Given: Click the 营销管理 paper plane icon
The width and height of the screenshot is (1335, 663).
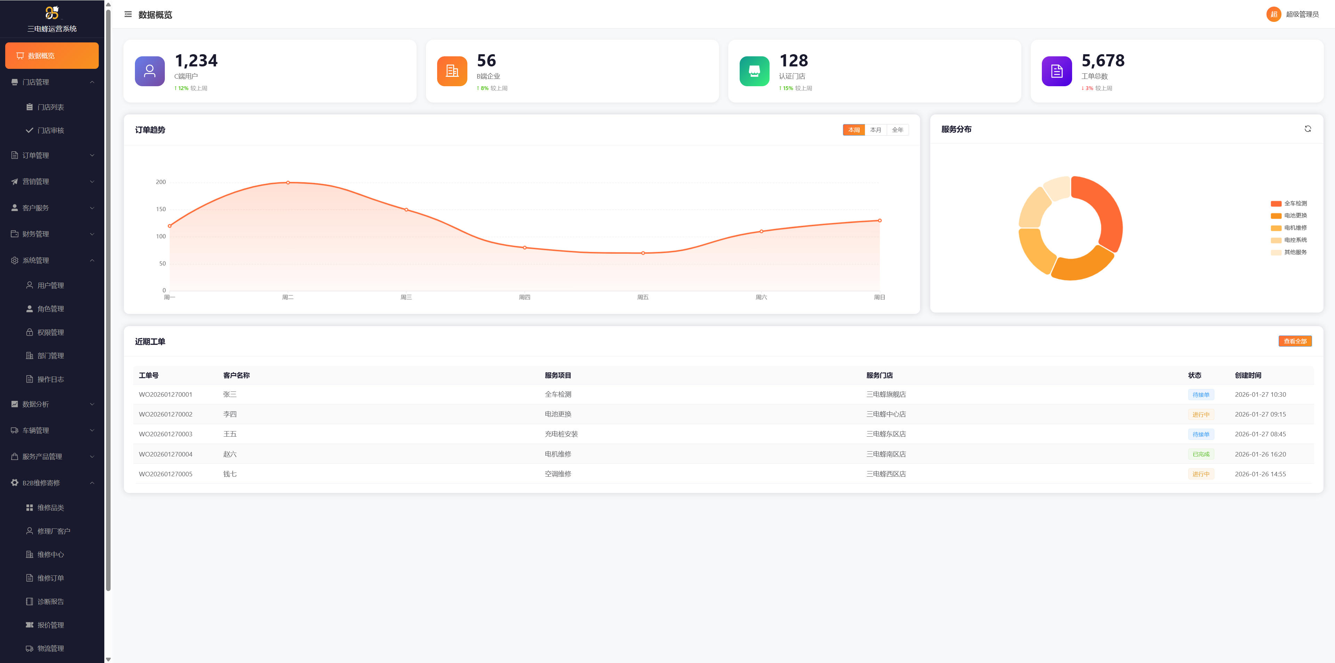Looking at the screenshot, I should pos(15,182).
